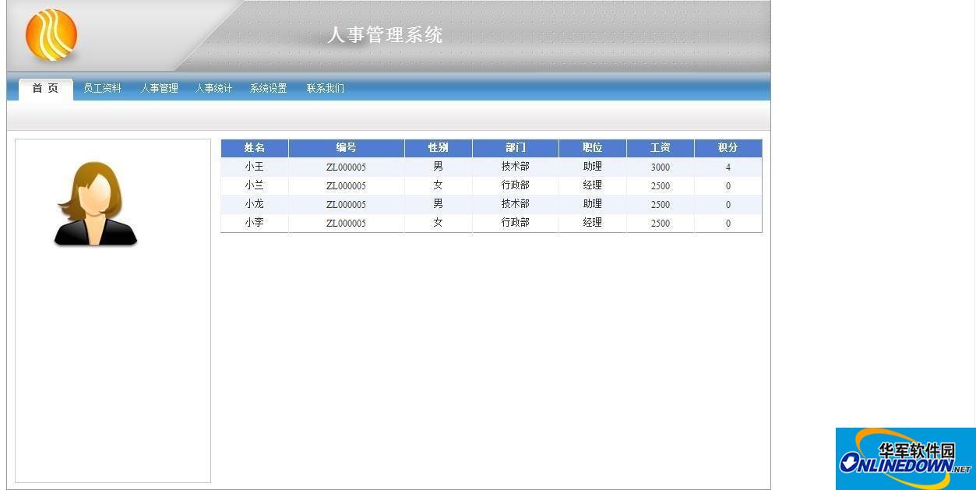
Task: Open the 联系我们 contact page
Action: click(324, 88)
